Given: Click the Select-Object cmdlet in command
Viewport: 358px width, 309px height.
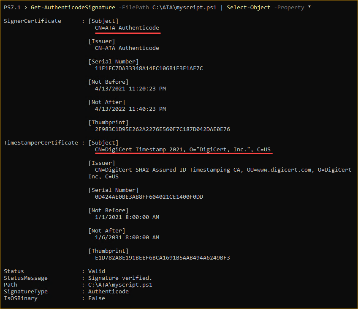Looking at the screenshot, I should (x=248, y=8).
